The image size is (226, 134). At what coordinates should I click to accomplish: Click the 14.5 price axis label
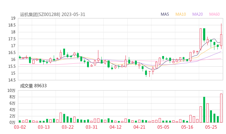click(x=12, y=80)
